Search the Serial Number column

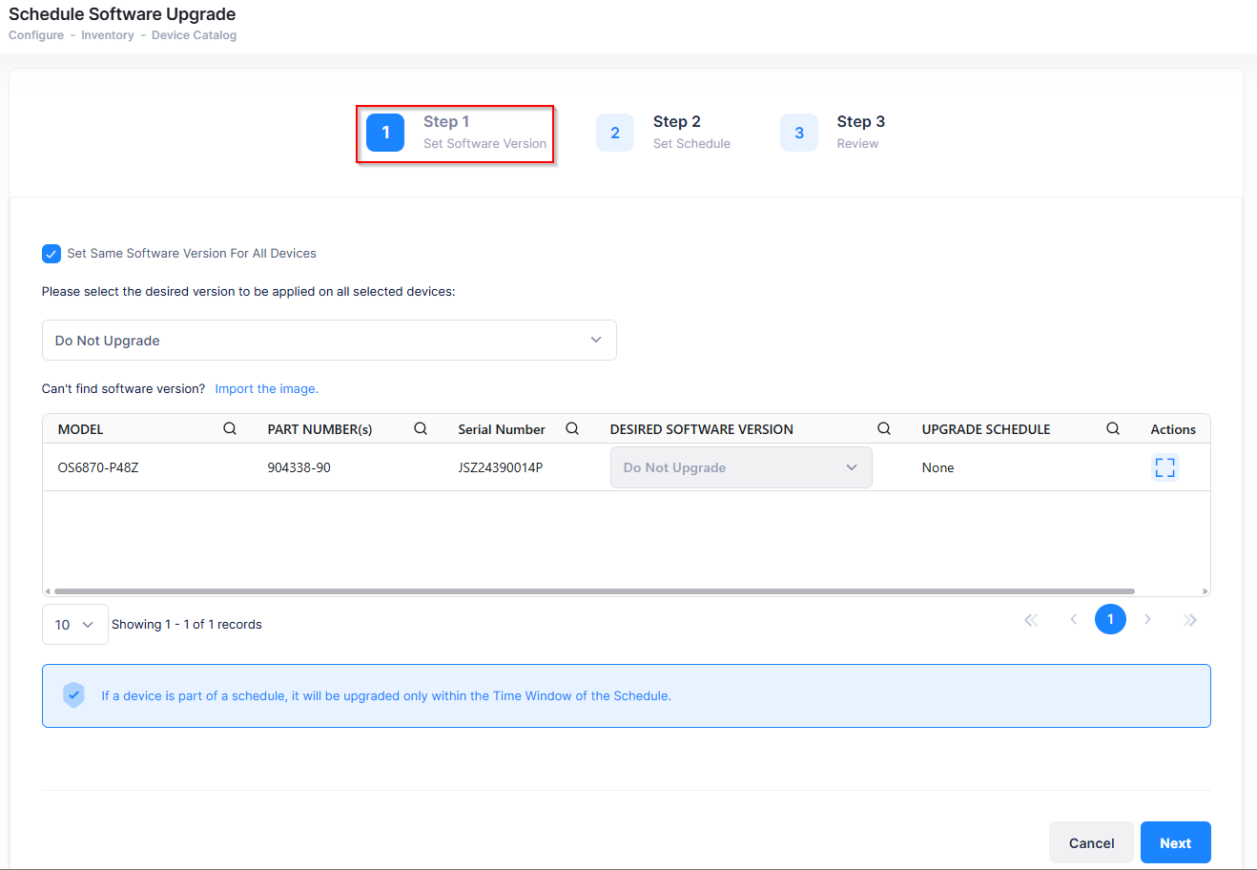[x=572, y=429]
